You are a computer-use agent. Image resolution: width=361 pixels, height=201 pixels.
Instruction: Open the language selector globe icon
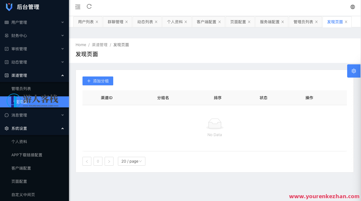352,6
